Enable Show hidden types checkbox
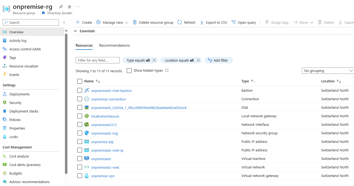The image size is (354, 186). 129,71
